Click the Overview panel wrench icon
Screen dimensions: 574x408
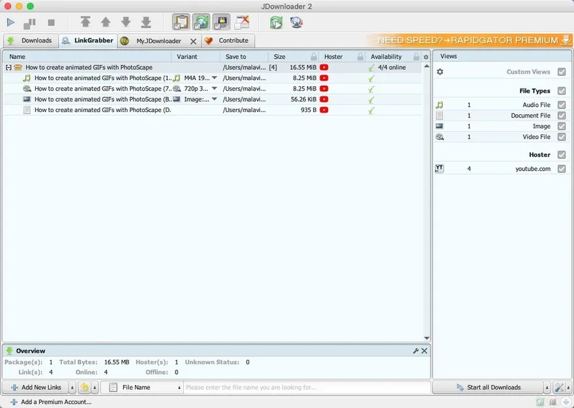[415, 351]
